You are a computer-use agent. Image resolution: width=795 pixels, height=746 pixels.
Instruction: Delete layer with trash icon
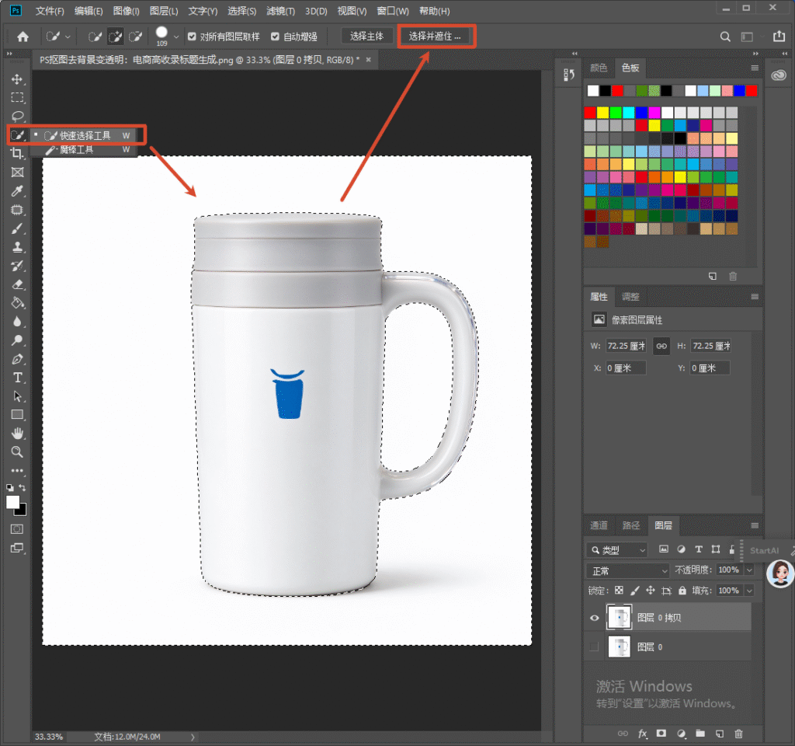(x=738, y=734)
